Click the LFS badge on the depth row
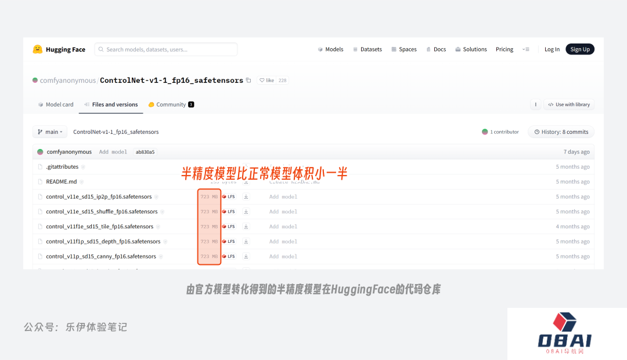Image resolution: width=627 pixels, height=360 pixels. (x=229, y=242)
